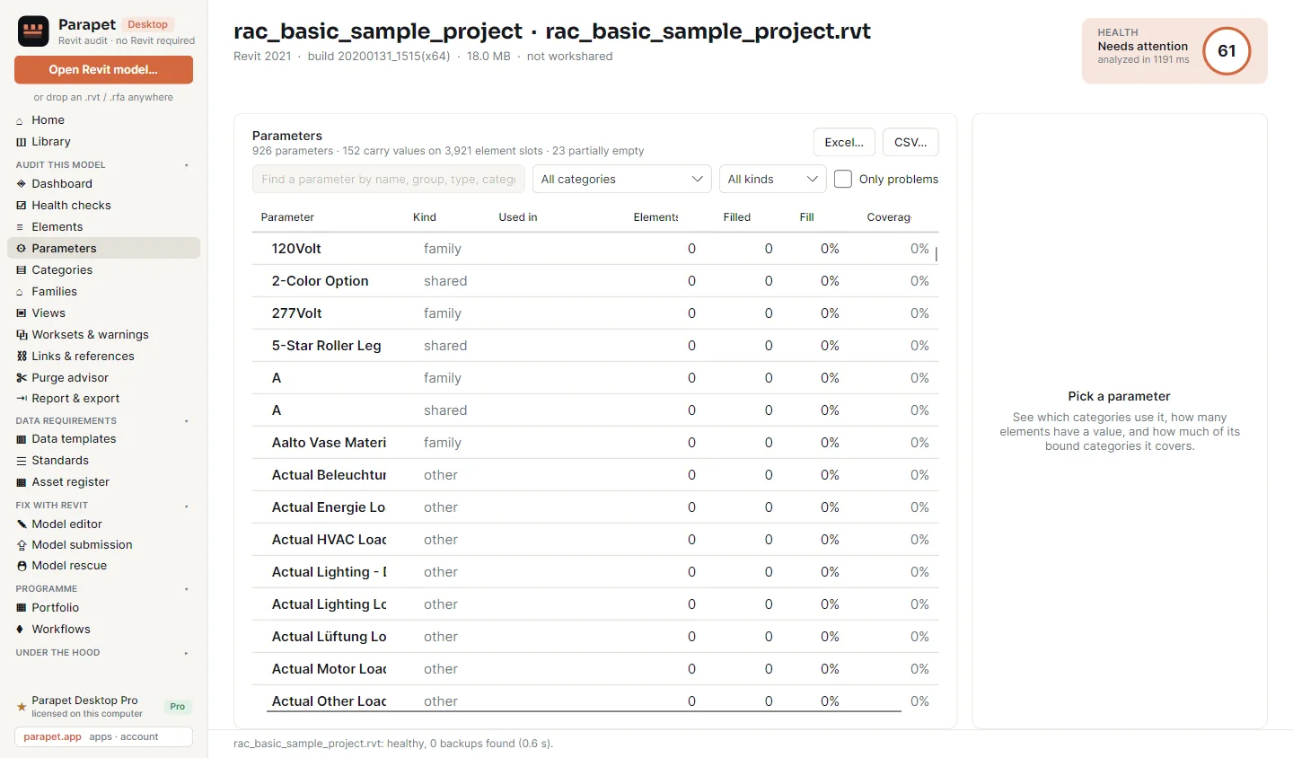Open the All categories dropdown

point(622,179)
